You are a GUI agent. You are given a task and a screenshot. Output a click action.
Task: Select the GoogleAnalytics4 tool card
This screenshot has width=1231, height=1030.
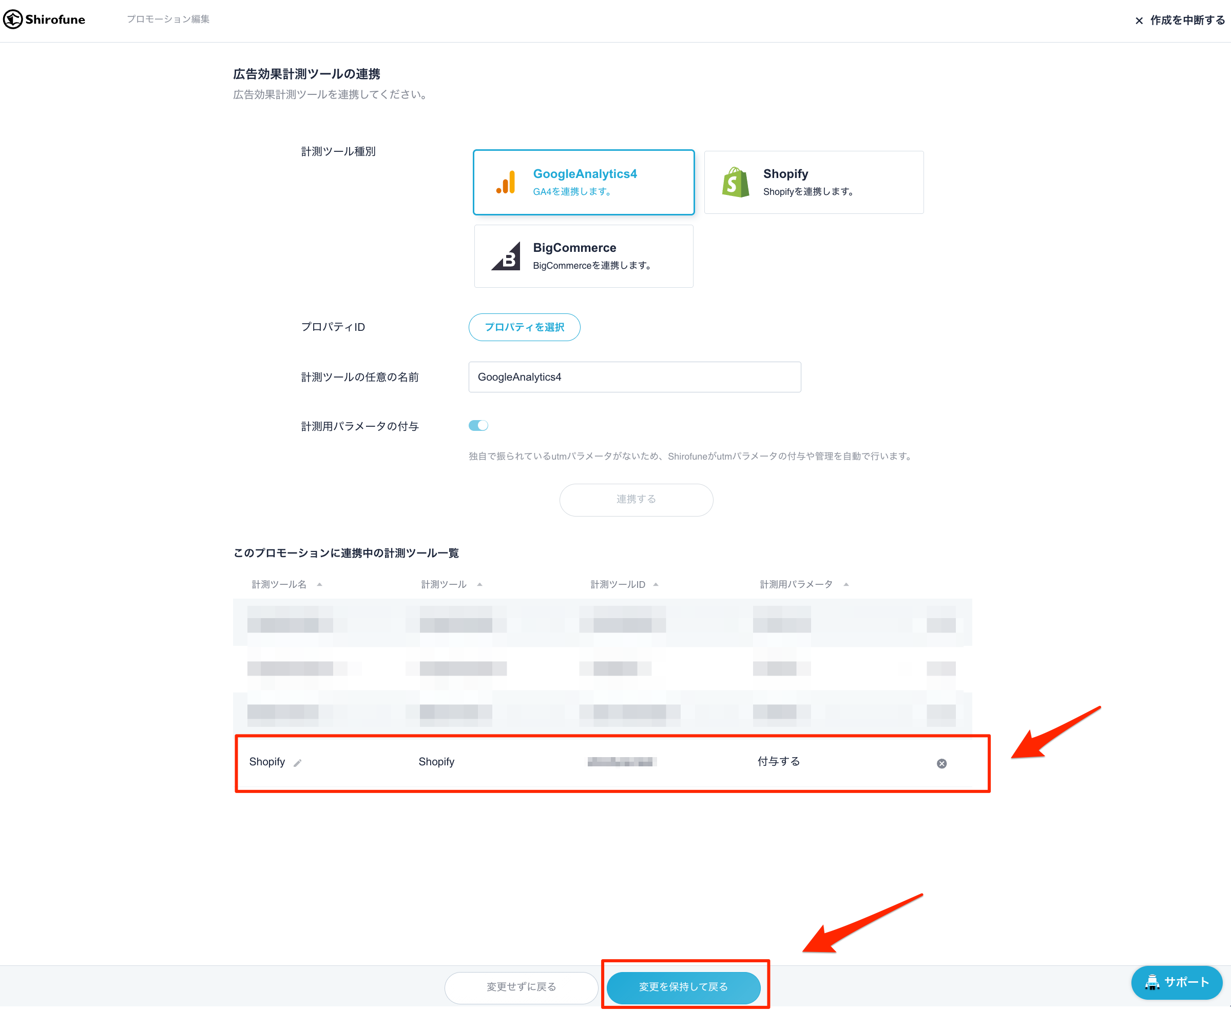(584, 182)
